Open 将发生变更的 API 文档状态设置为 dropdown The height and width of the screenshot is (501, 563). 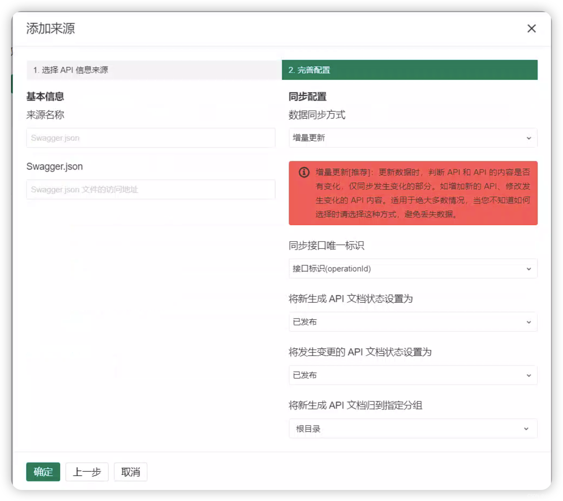413,375
